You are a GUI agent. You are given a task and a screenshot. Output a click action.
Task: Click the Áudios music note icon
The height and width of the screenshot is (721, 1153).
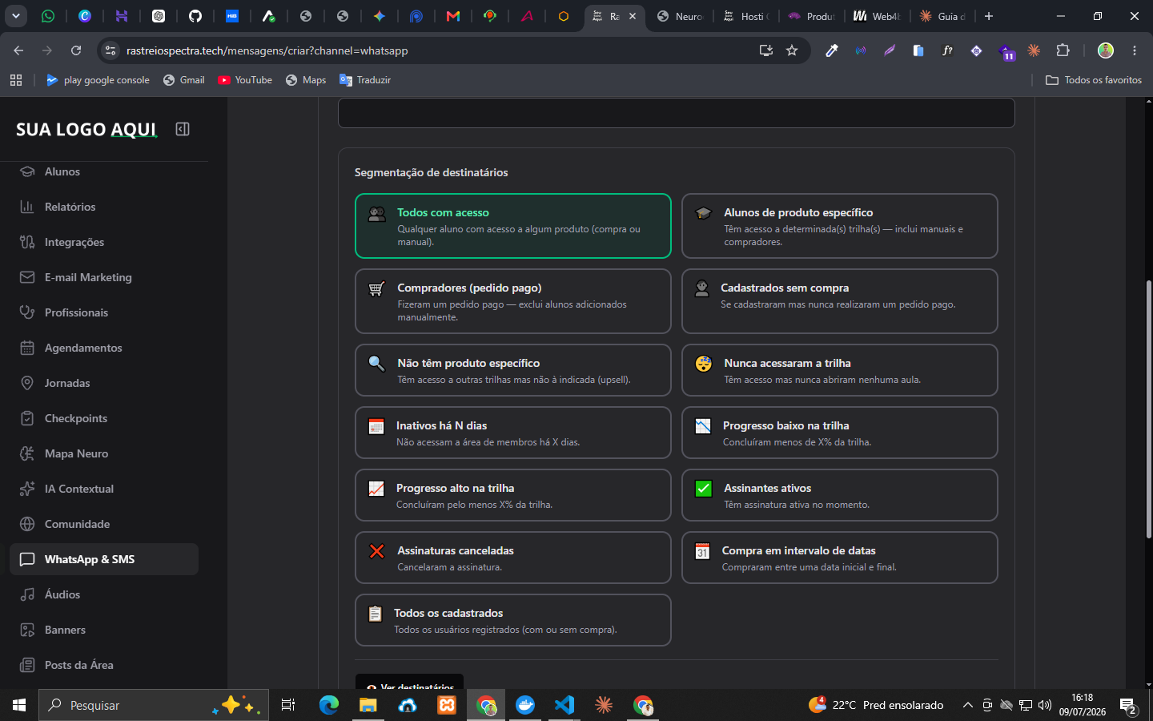pos(27,594)
